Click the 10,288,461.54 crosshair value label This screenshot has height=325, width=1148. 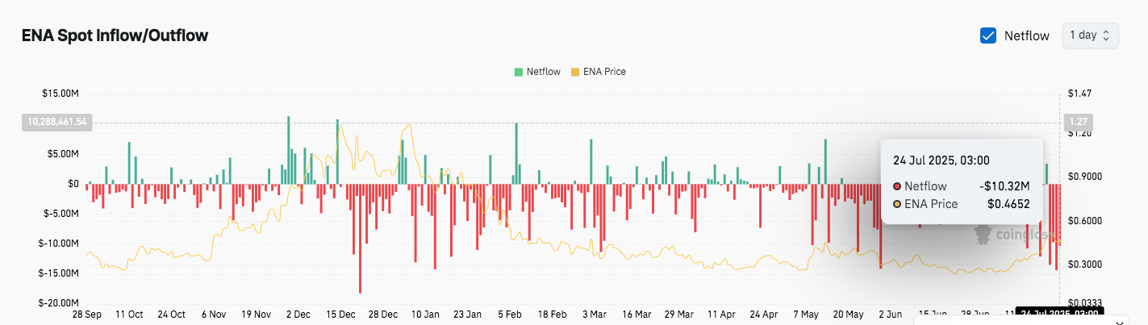(x=56, y=123)
